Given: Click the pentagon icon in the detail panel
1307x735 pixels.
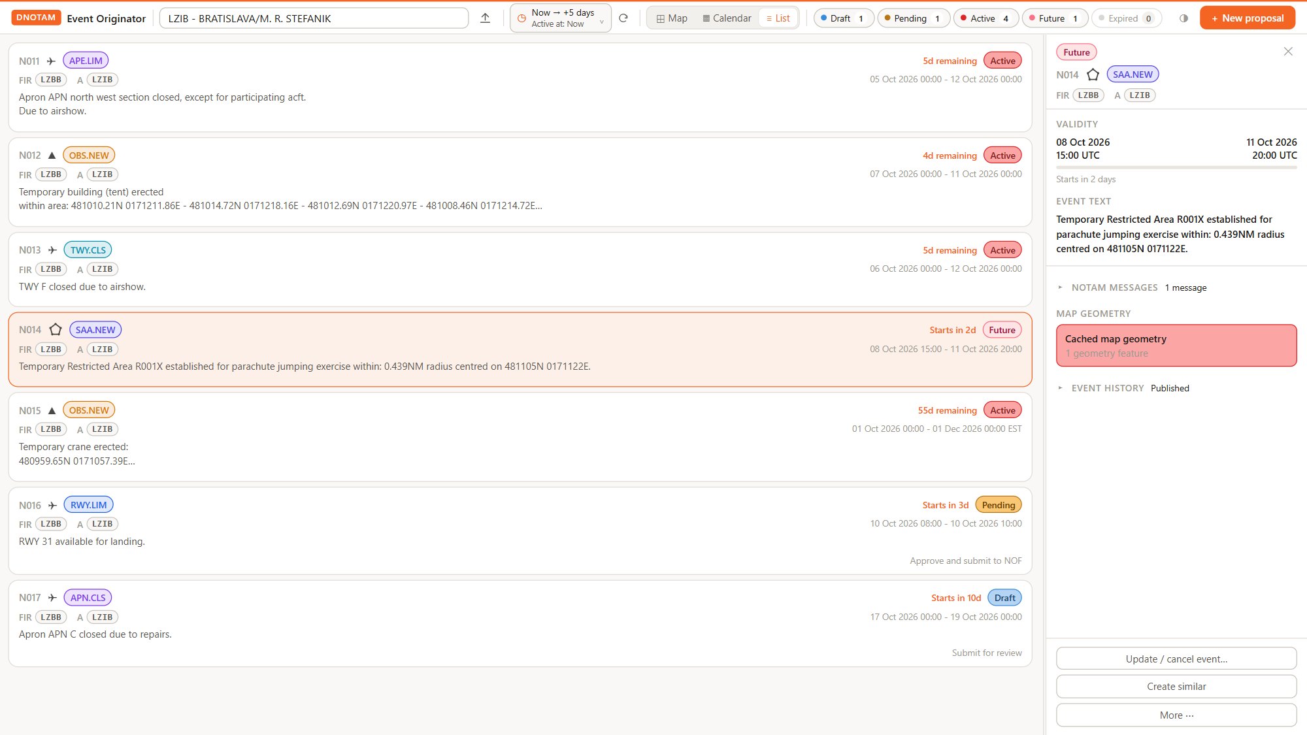Looking at the screenshot, I should click(x=1093, y=75).
